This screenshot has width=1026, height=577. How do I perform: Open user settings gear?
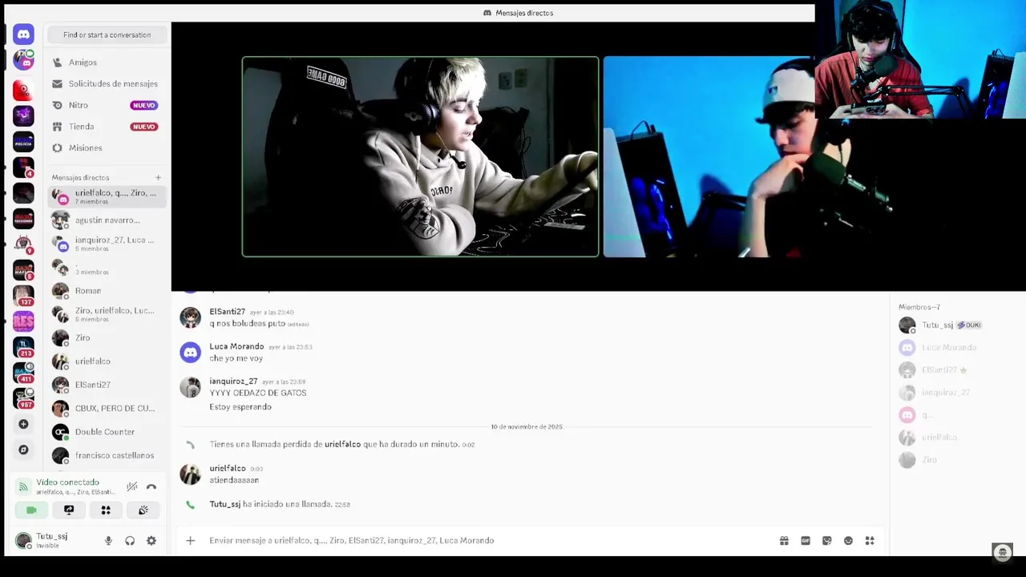pos(151,541)
